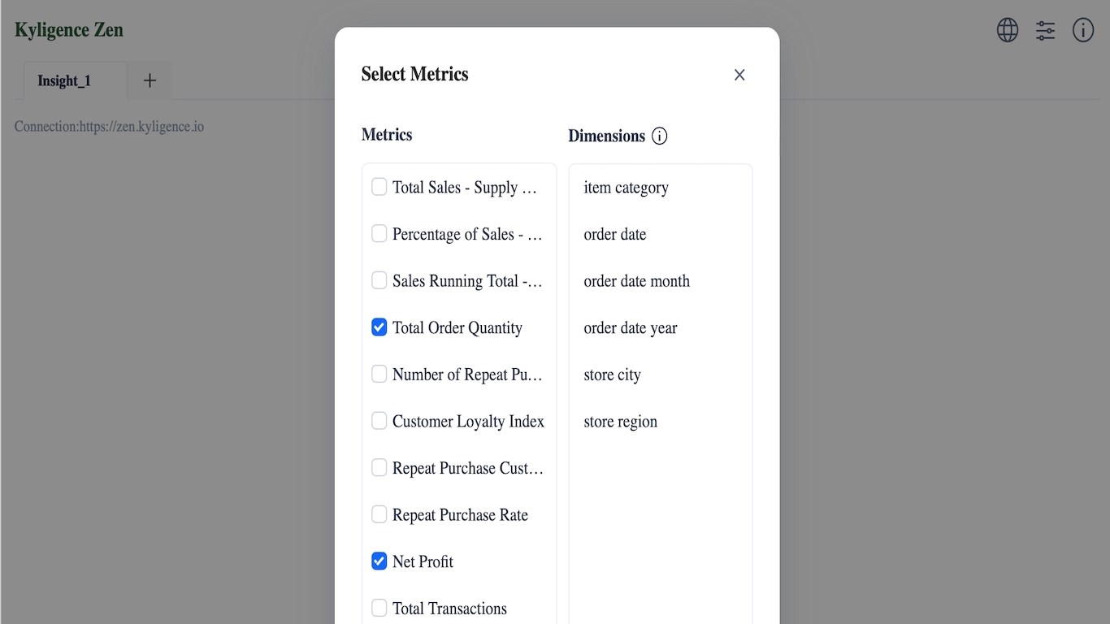
Task: Click the Select Metrics dialog title
Action: pyautogui.click(x=415, y=74)
